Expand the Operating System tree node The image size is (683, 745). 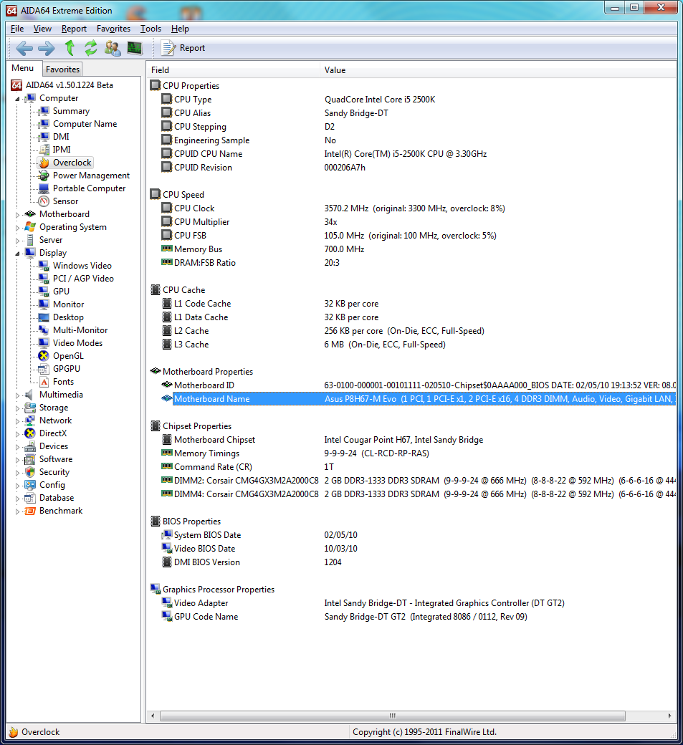coord(18,228)
